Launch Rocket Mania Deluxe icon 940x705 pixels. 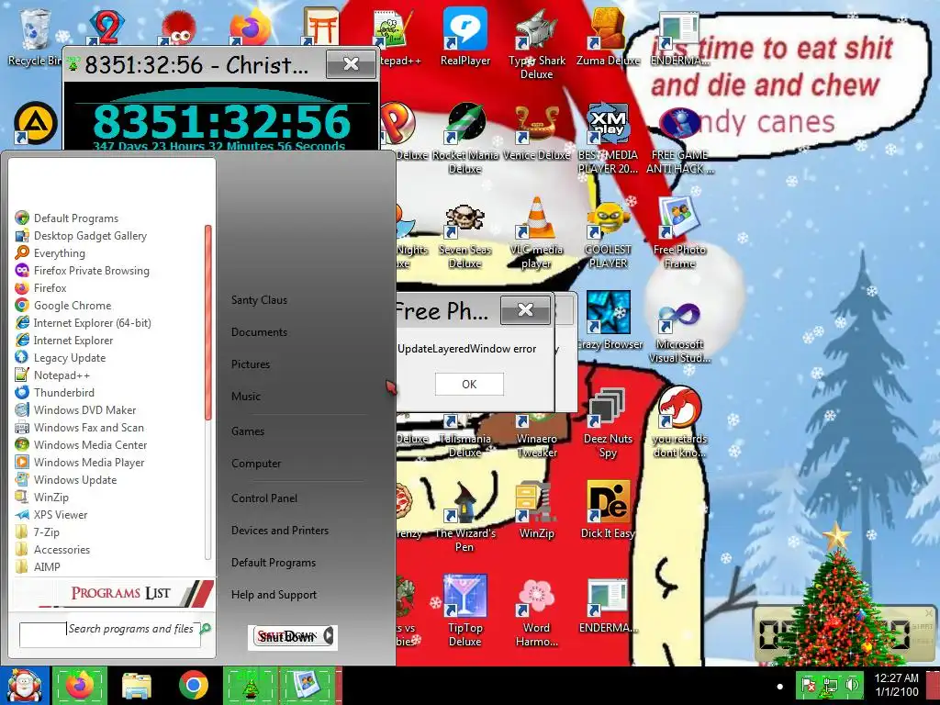[x=465, y=138]
